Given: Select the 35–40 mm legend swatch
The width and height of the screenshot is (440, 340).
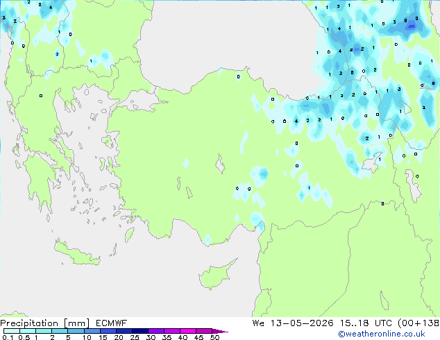Looking at the screenshot, I should click(171, 331).
